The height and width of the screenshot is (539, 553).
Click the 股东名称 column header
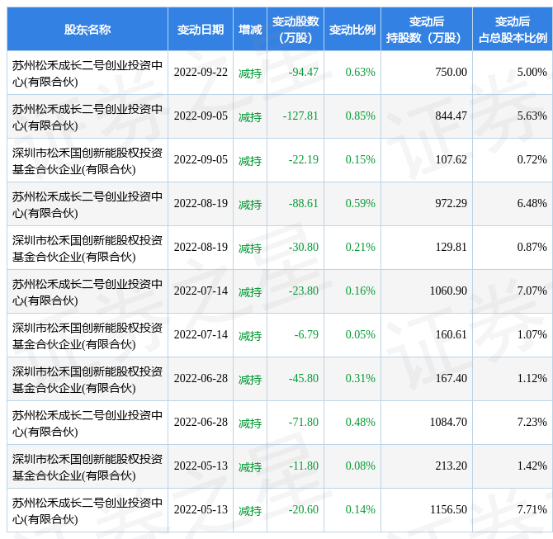[87, 30]
